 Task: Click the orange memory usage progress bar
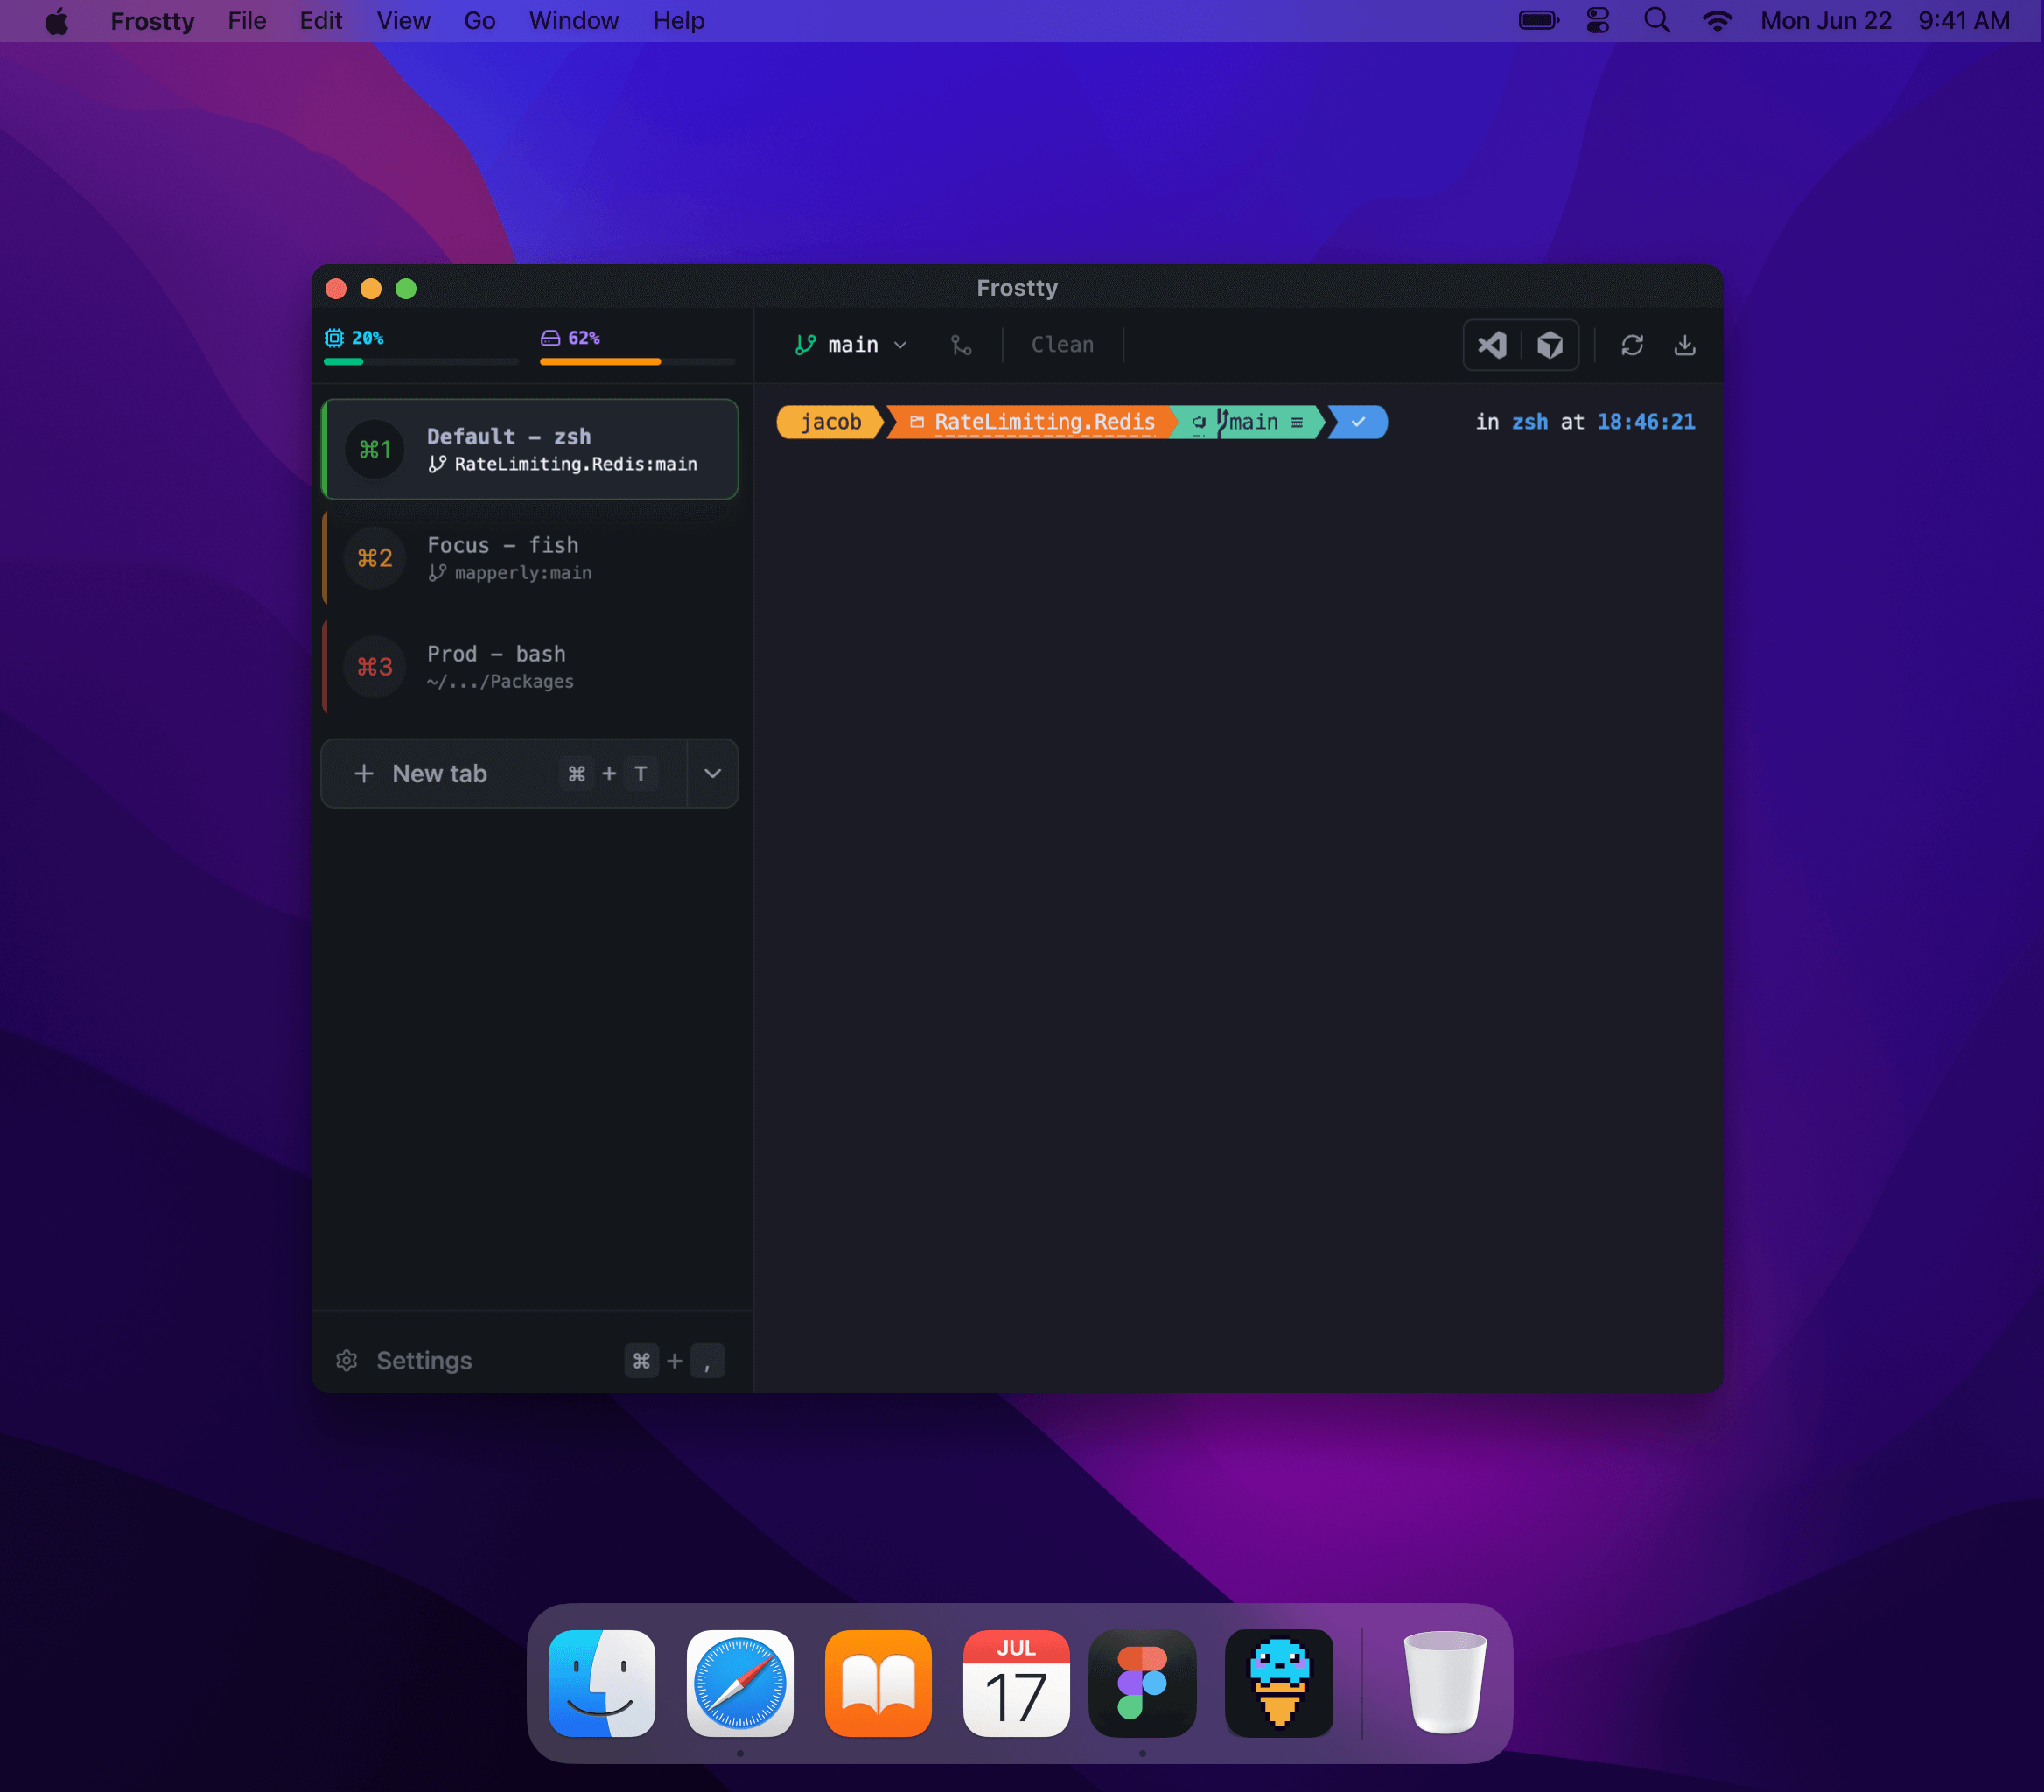(x=600, y=361)
